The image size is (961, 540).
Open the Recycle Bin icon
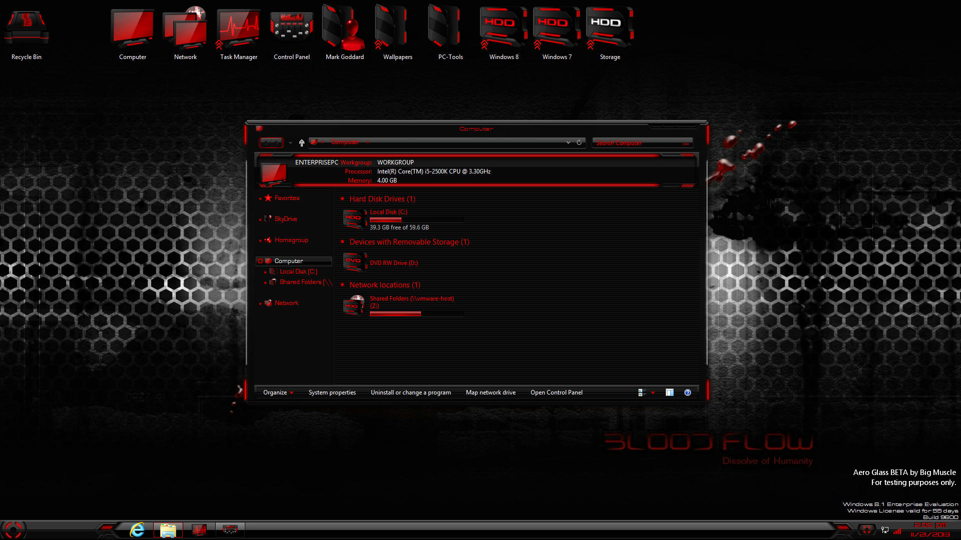27,31
